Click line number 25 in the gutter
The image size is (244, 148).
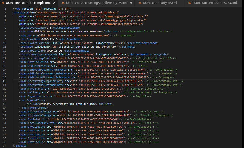coord(5,100)
